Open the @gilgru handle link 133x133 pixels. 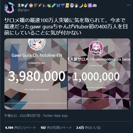tap(24, 10)
